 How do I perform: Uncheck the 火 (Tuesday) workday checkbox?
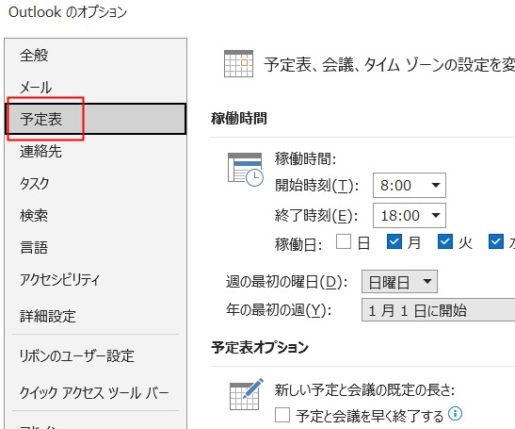[445, 241]
